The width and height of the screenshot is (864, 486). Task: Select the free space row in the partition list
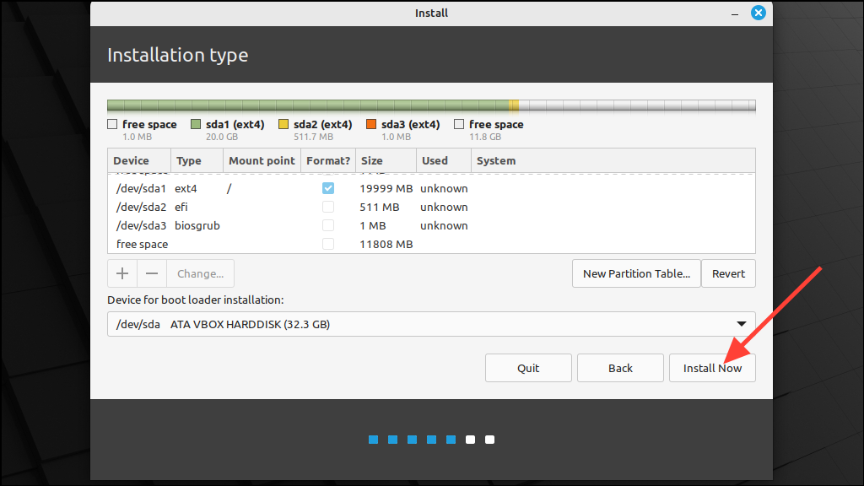[211, 243]
